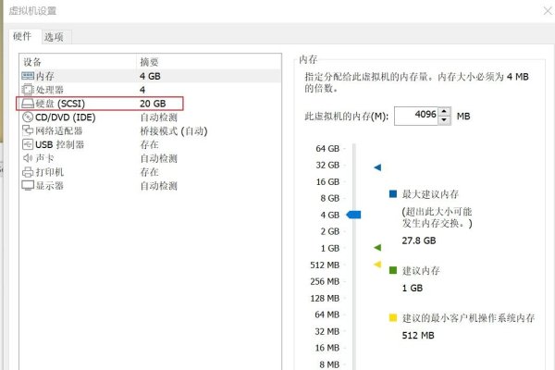555x370 pixels.
Task: Click the 打印机 printer icon
Action: pos(28,172)
